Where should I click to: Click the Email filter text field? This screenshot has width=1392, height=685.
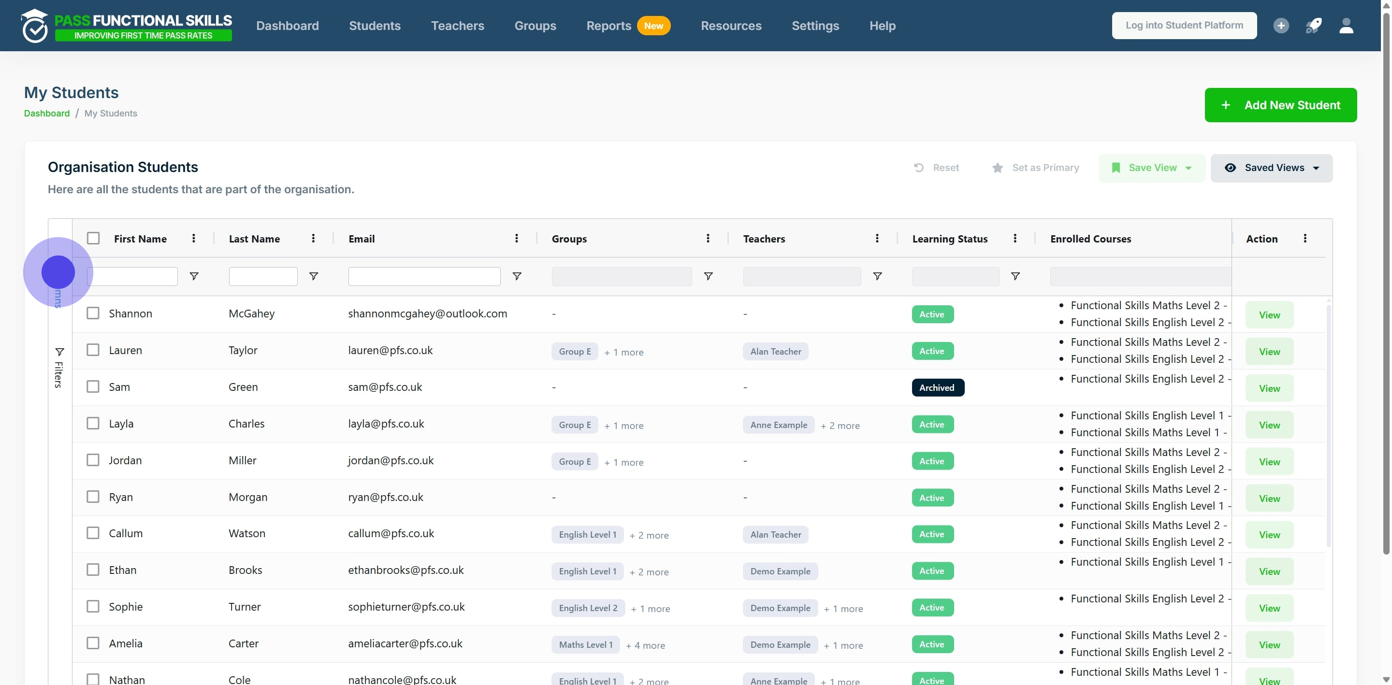point(424,276)
